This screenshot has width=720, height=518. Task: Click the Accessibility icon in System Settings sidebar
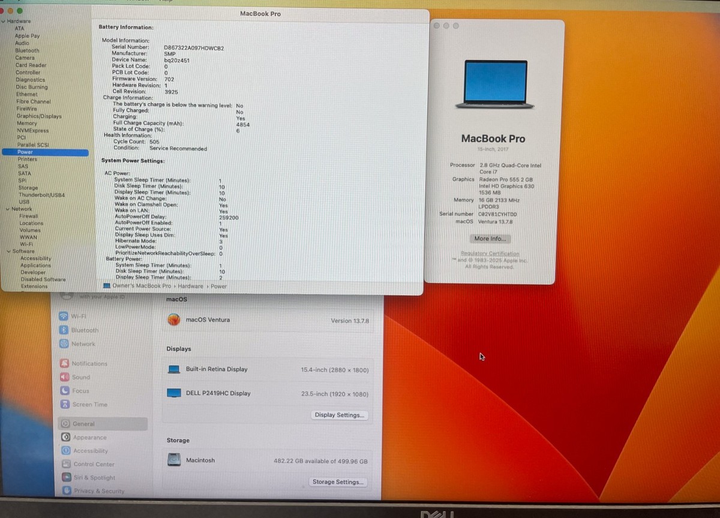pyautogui.click(x=67, y=450)
